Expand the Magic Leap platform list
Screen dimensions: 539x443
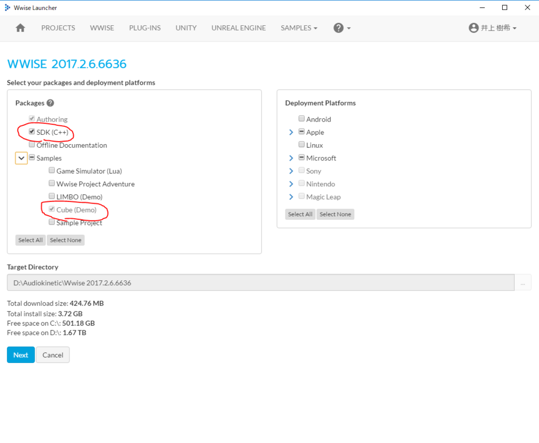[x=291, y=197]
